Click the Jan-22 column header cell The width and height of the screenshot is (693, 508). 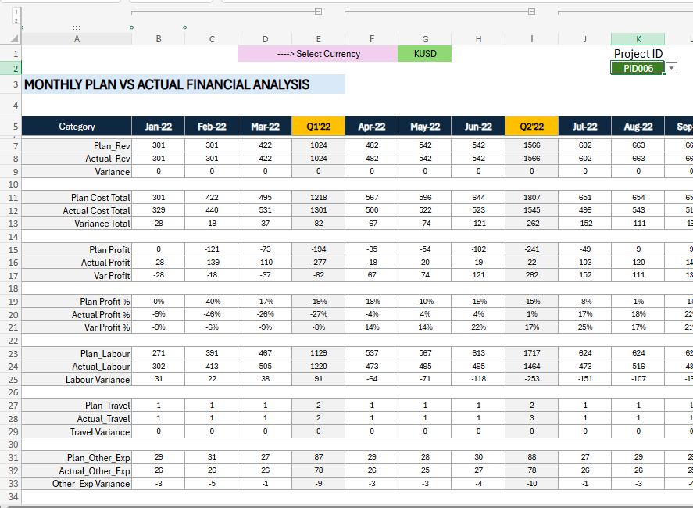[x=159, y=127]
